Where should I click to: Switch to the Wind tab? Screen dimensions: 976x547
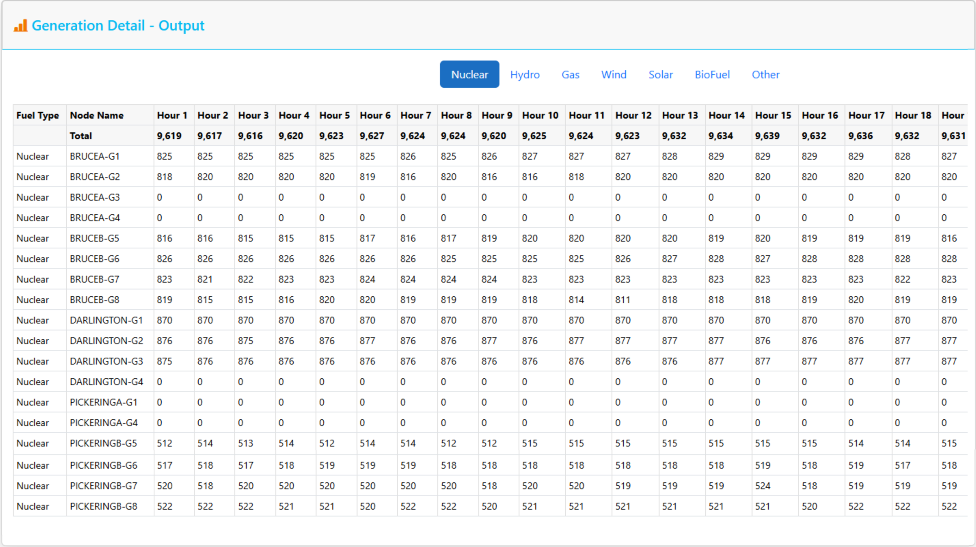[x=613, y=75]
